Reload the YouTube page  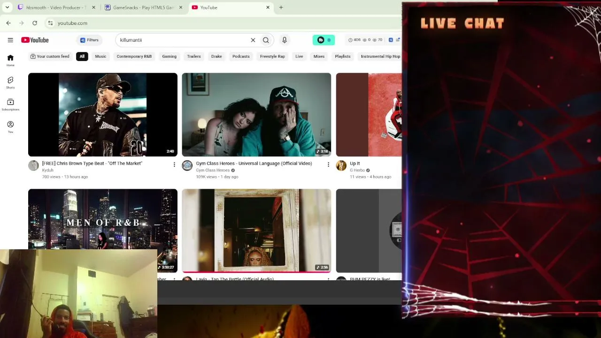tap(35, 23)
